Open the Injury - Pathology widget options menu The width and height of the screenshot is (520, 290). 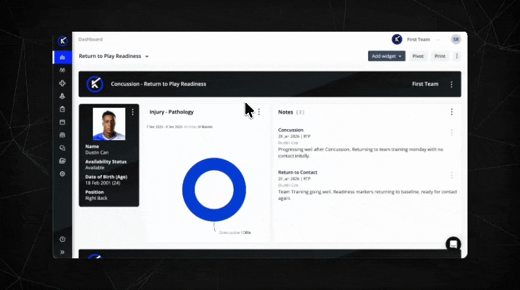tap(259, 112)
